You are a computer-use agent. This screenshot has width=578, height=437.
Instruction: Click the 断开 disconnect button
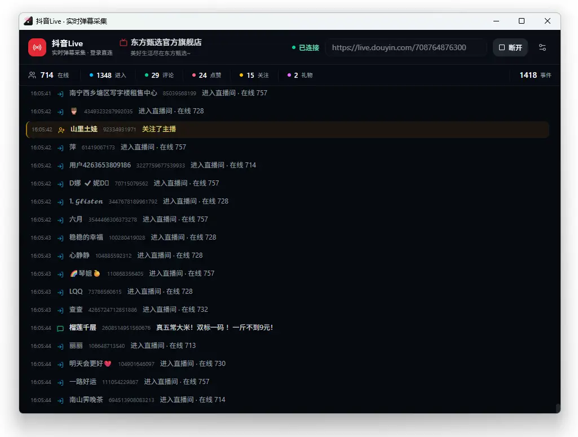click(510, 47)
